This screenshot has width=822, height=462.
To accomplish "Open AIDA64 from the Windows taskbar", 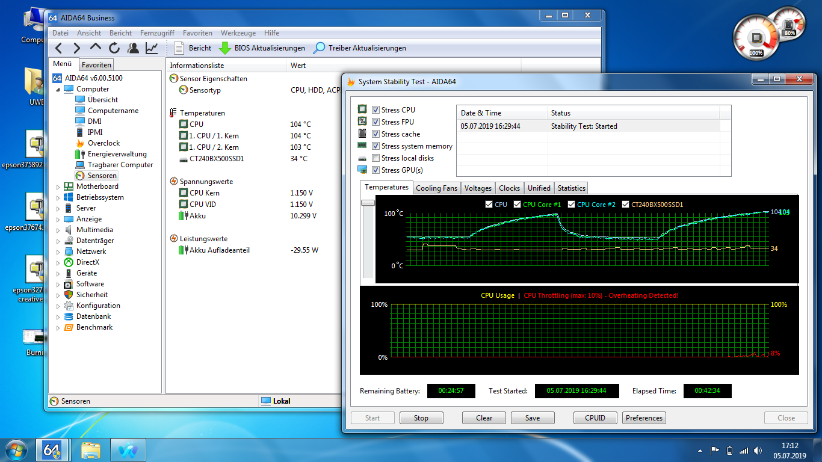I will (x=52, y=450).
